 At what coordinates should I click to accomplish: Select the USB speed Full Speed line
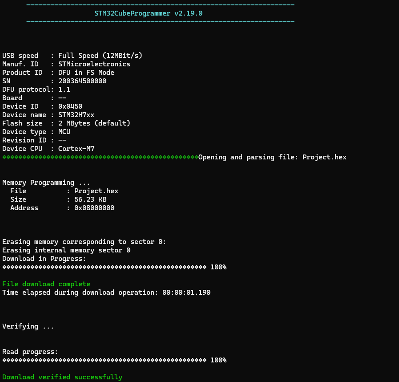[72, 56]
